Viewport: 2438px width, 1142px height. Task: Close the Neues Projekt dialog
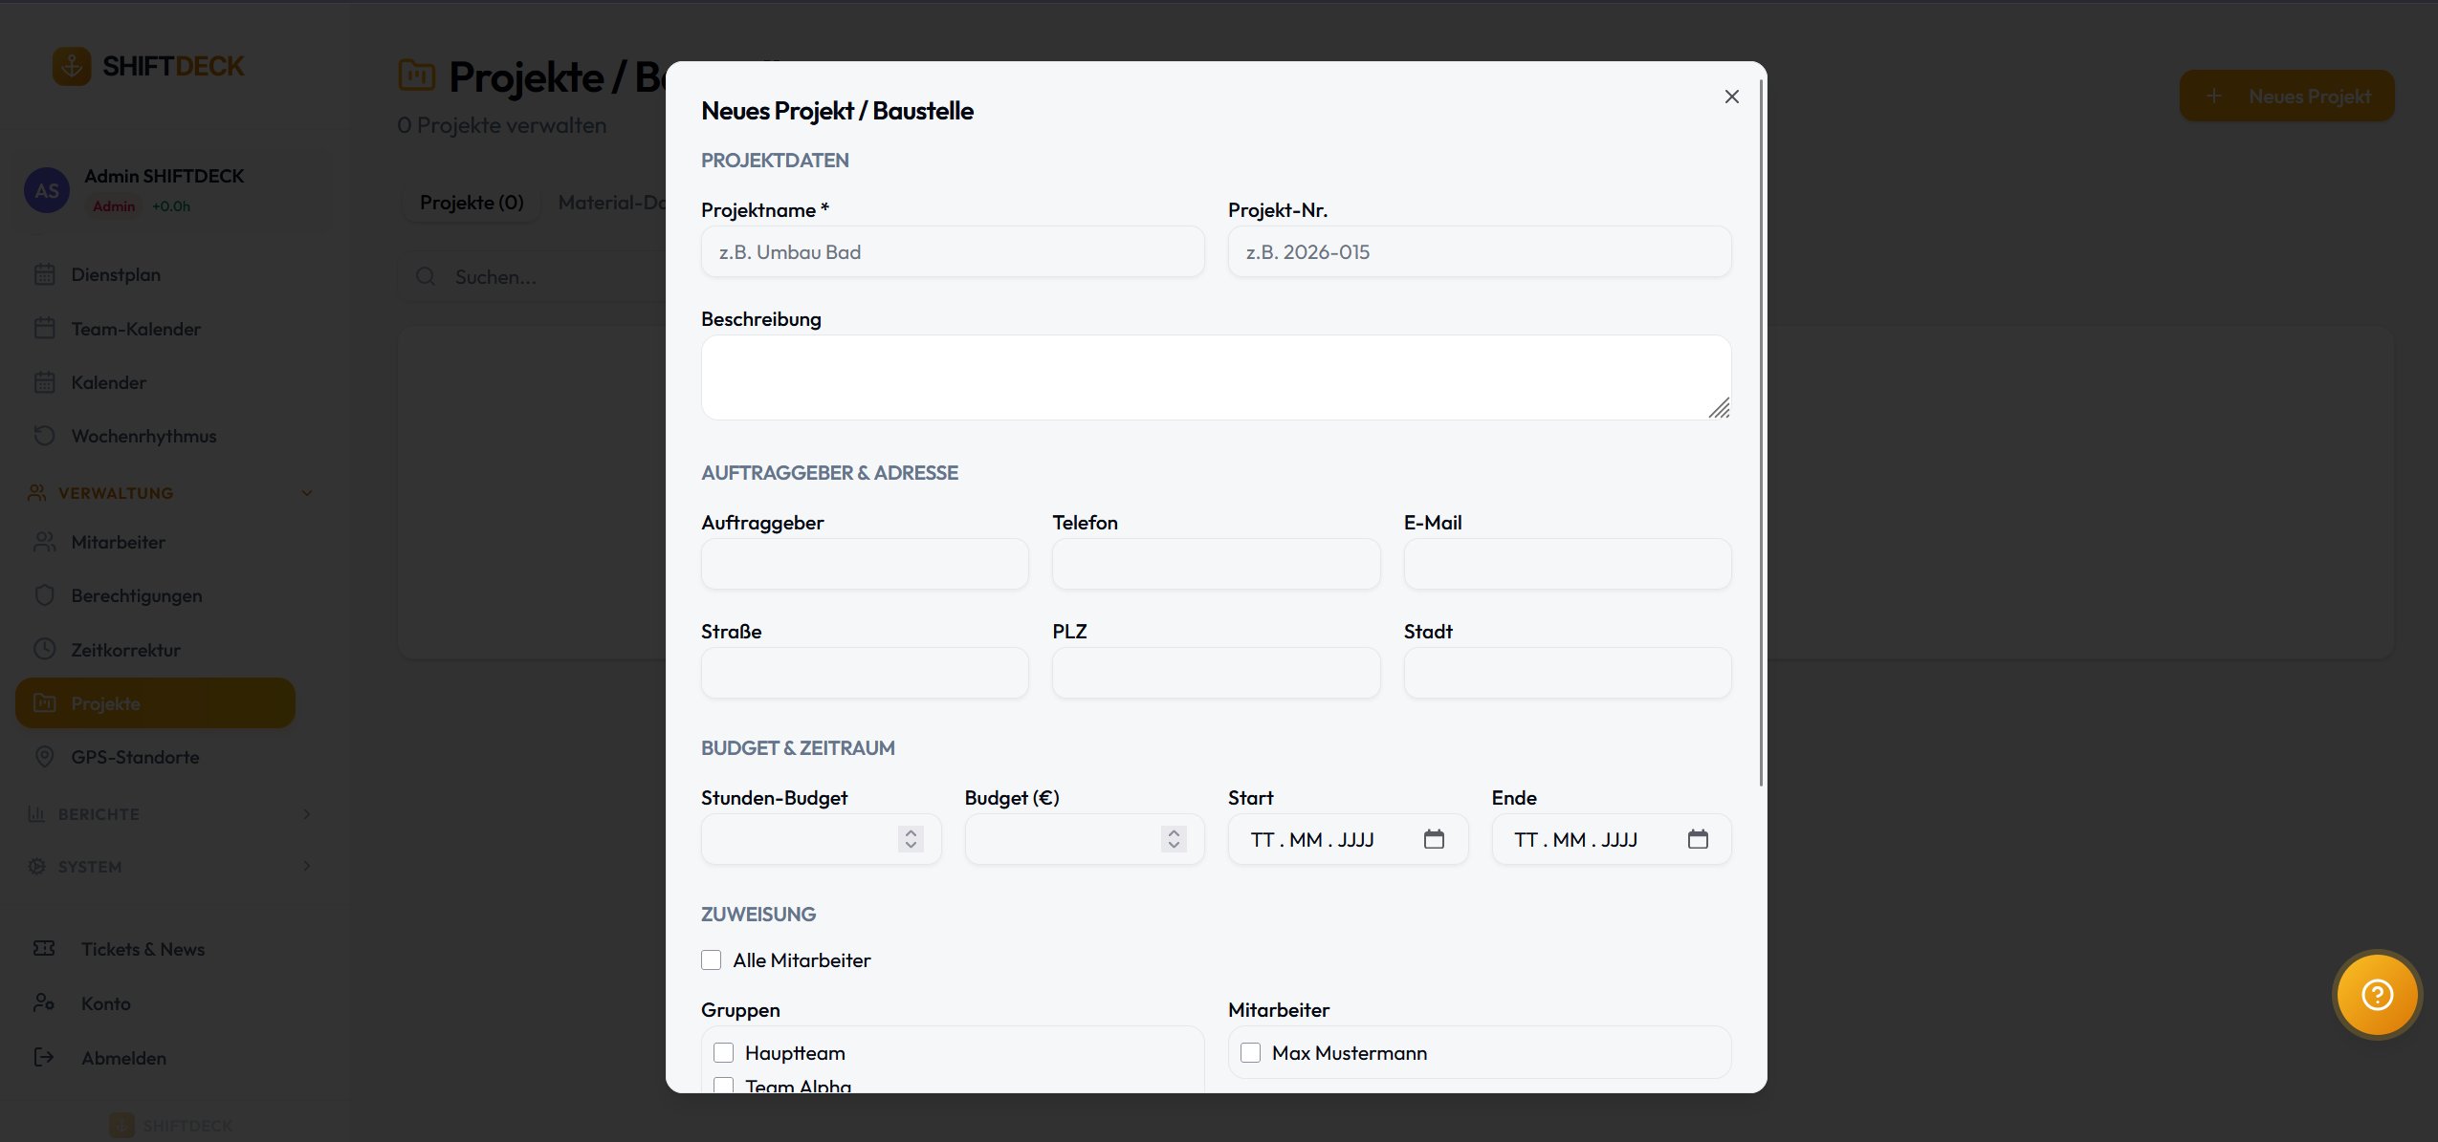pyautogui.click(x=1731, y=97)
